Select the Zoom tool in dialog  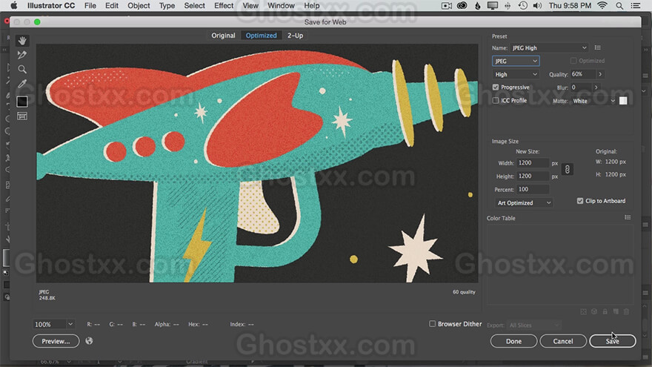[x=22, y=69]
